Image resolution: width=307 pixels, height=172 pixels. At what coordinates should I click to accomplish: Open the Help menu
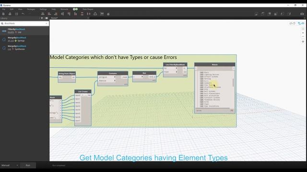click(53, 9)
